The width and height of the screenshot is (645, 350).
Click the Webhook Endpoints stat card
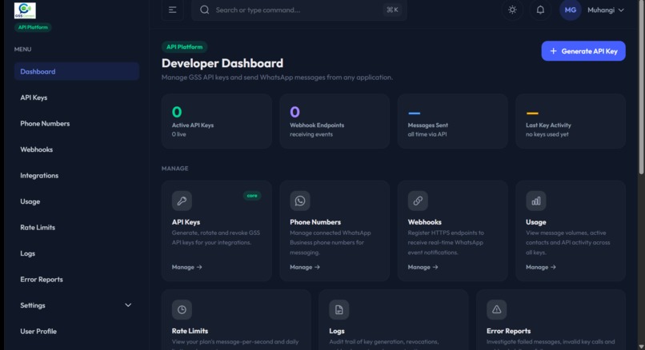(335, 121)
